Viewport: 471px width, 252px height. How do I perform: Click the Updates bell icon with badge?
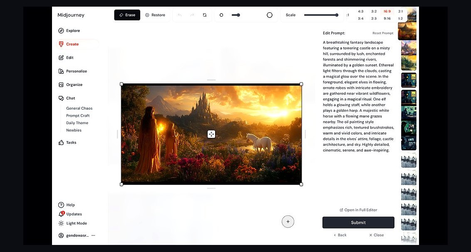pyautogui.click(x=61, y=214)
